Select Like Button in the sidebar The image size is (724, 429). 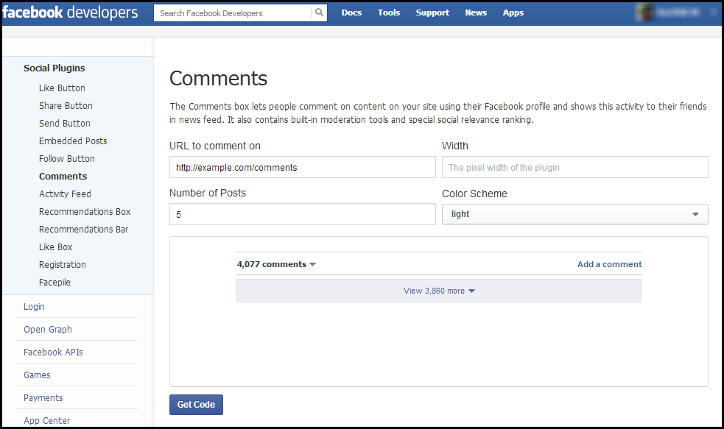pyautogui.click(x=62, y=88)
